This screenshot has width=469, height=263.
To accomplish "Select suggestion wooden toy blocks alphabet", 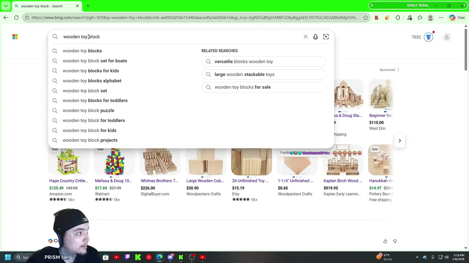I will (92, 81).
